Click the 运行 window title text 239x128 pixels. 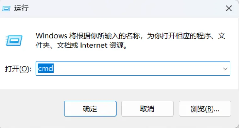click(x=21, y=9)
